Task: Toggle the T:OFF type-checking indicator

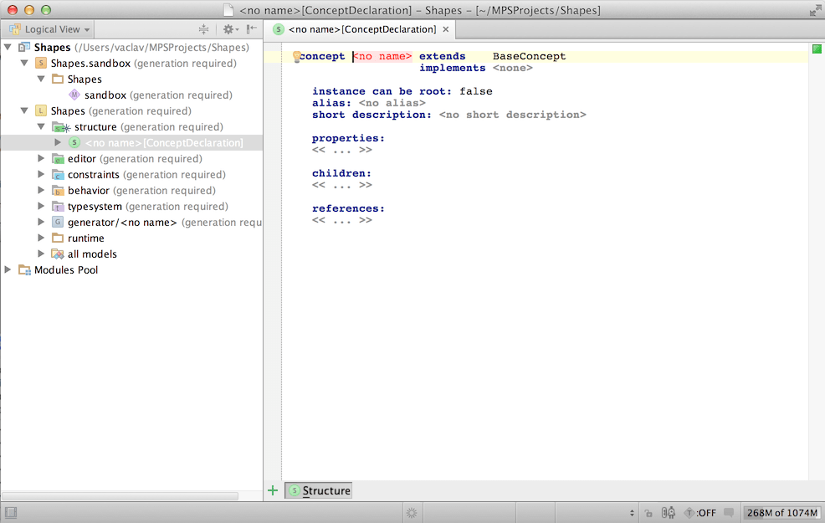Action: click(700, 512)
